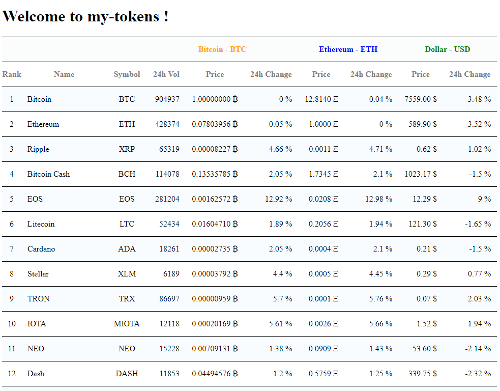Click the 0.5759 ETH price value
This screenshot has height=391, width=500.
[323, 374]
